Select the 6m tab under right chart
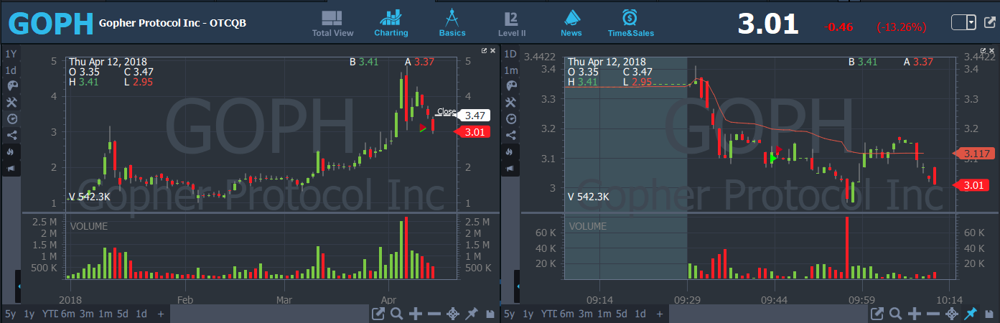 pyautogui.click(x=567, y=314)
